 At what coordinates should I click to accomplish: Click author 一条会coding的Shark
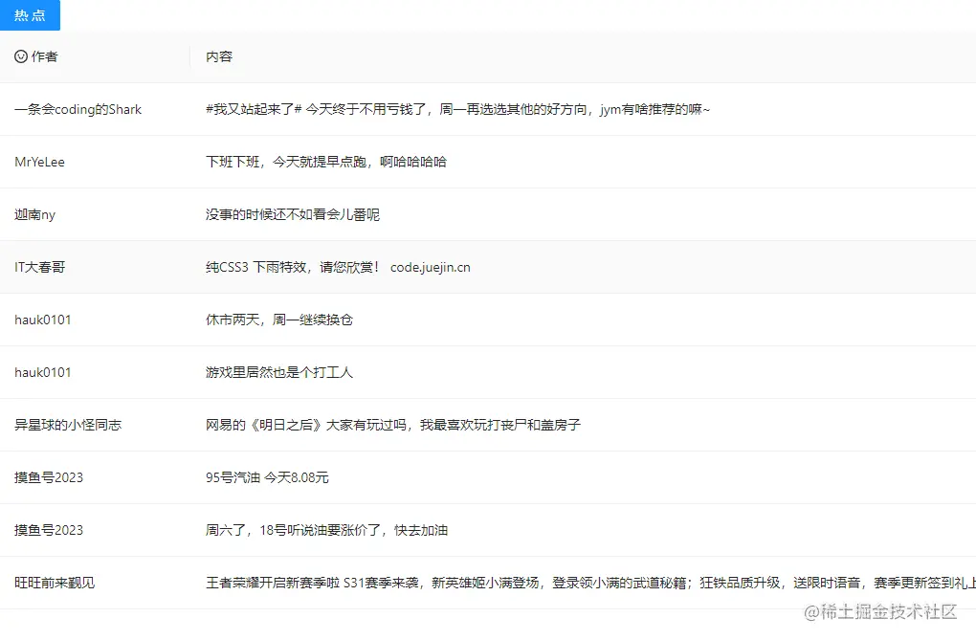pos(78,110)
